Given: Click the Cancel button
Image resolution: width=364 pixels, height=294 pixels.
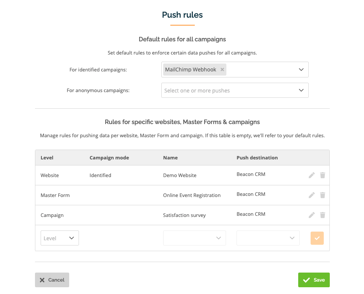Looking at the screenshot, I should 52,280.
